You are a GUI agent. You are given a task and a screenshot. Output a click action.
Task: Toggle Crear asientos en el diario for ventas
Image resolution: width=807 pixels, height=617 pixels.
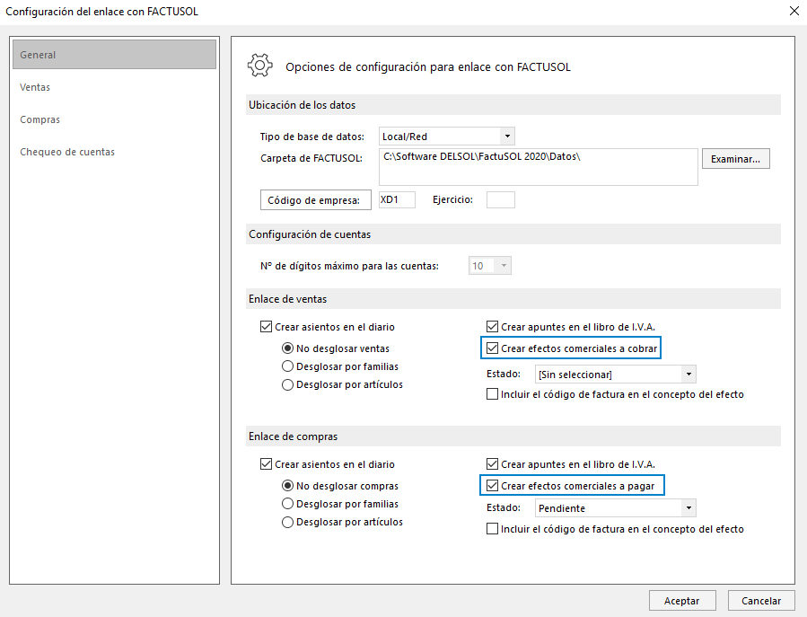pos(328,327)
